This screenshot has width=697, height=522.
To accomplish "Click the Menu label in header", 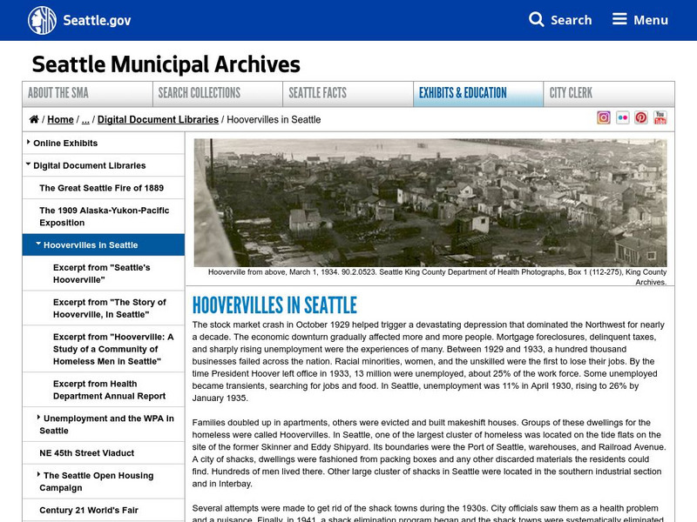I will pyautogui.click(x=651, y=20).
